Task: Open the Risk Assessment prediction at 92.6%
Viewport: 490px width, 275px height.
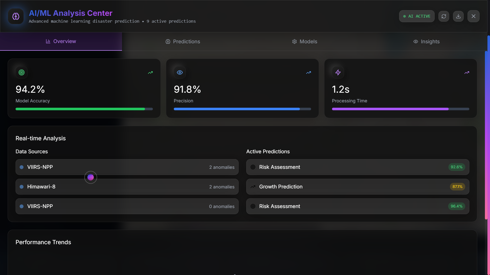Action: point(357,167)
